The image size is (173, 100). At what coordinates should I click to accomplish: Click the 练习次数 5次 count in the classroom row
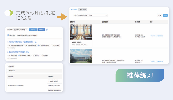(139, 35)
